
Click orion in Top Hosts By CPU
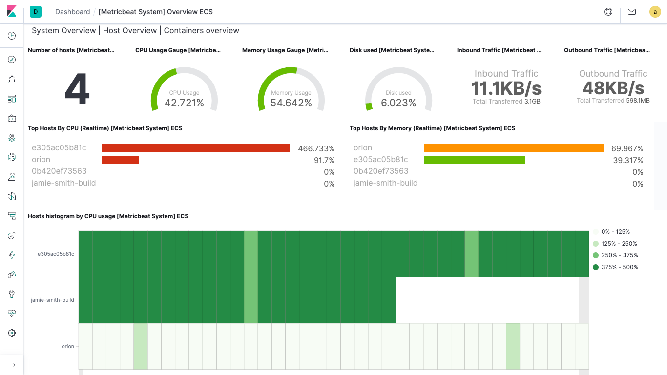click(41, 159)
